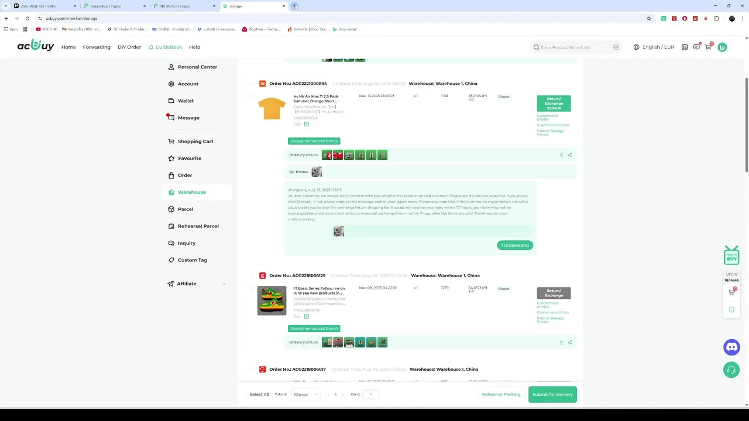
Task: Open DIY Order in the top navigation
Action: point(129,47)
